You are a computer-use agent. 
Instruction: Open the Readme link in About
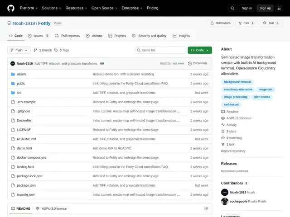230,112
